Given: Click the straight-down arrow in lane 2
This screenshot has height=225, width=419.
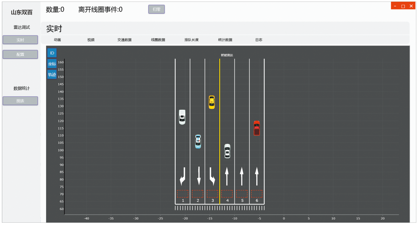Looking at the screenshot, I should (x=199, y=176).
